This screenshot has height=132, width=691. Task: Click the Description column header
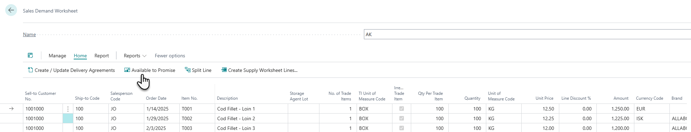click(x=227, y=98)
